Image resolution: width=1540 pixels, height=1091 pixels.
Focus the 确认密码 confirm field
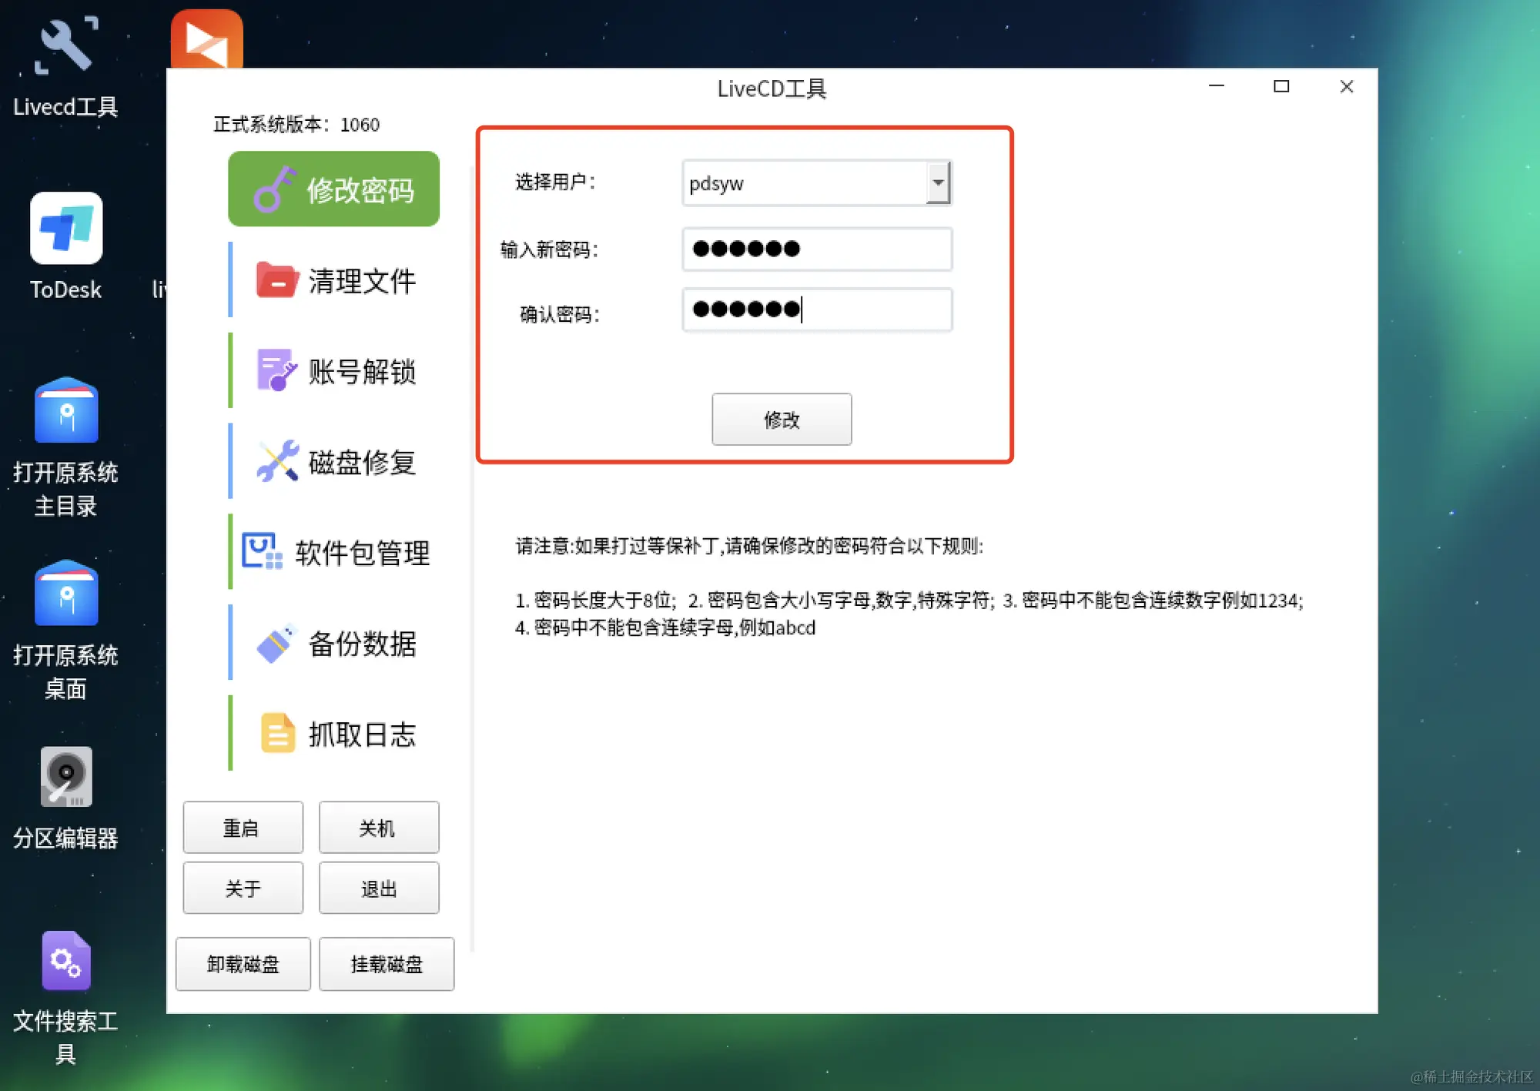(x=817, y=310)
